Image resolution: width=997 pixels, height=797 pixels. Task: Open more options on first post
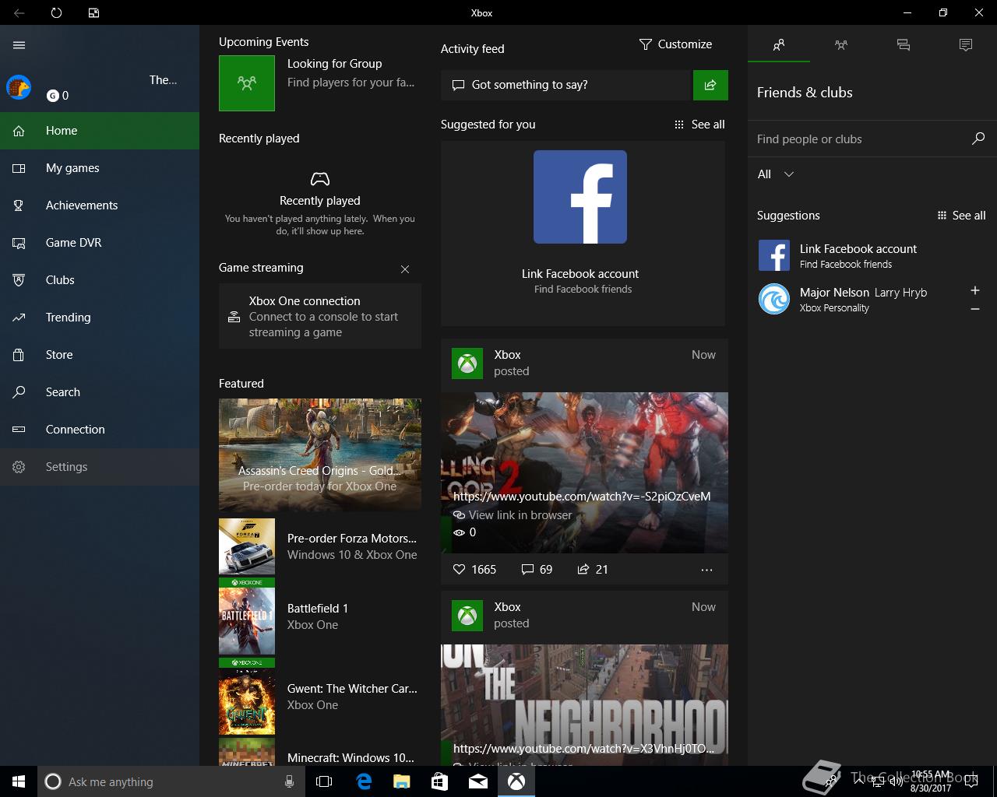pos(706,570)
